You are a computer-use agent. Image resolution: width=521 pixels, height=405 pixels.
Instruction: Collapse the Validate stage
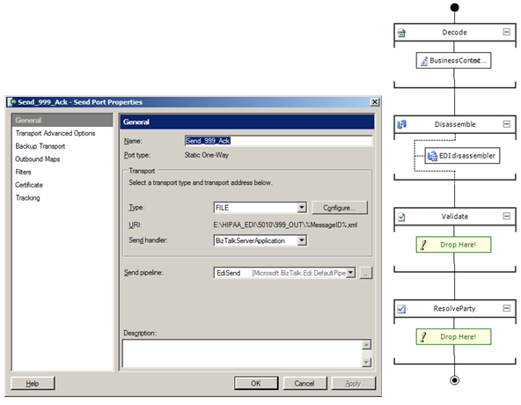tap(506, 216)
